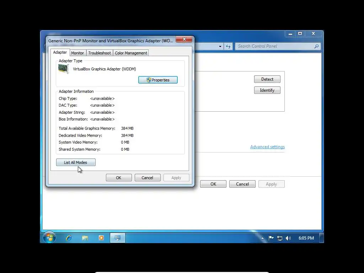Close the adapter properties dialog
The height and width of the screenshot is (273, 364).
(x=184, y=39)
